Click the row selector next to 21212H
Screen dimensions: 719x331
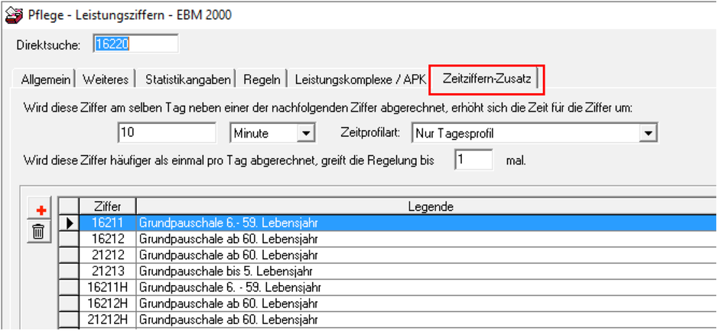[x=69, y=320]
